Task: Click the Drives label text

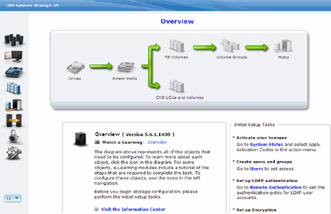Action: (x=75, y=79)
